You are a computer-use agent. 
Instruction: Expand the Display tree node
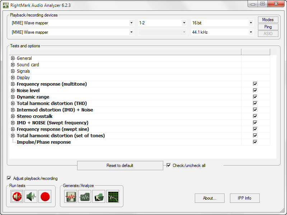pos(13,77)
